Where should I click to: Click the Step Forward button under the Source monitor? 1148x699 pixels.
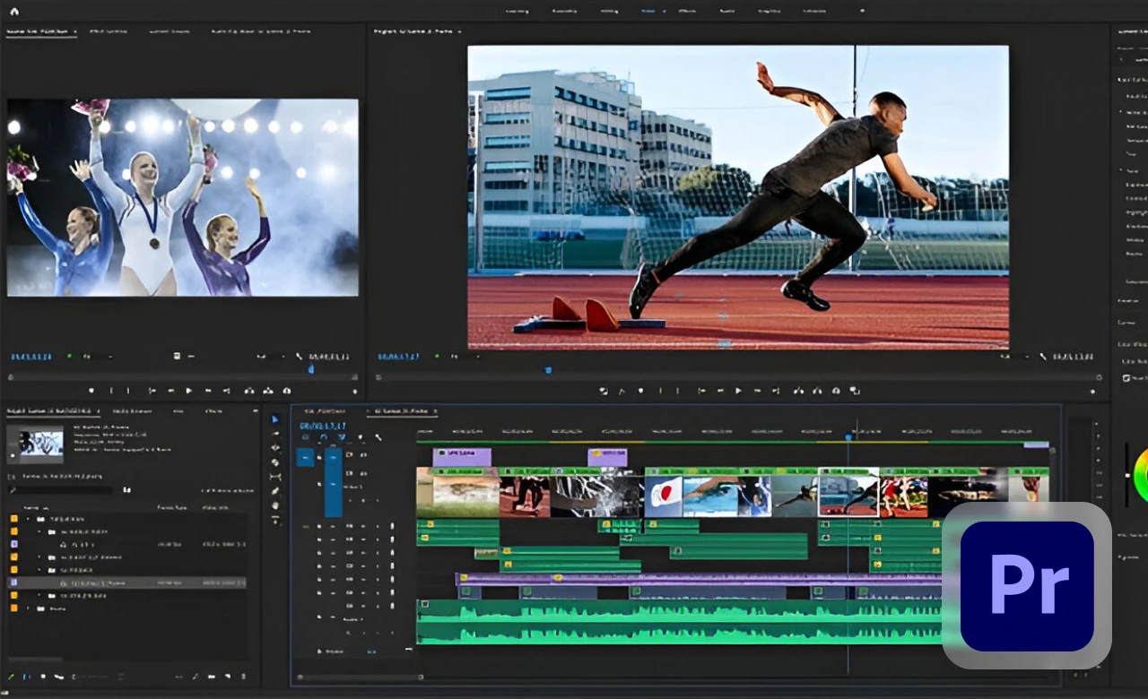(x=207, y=392)
